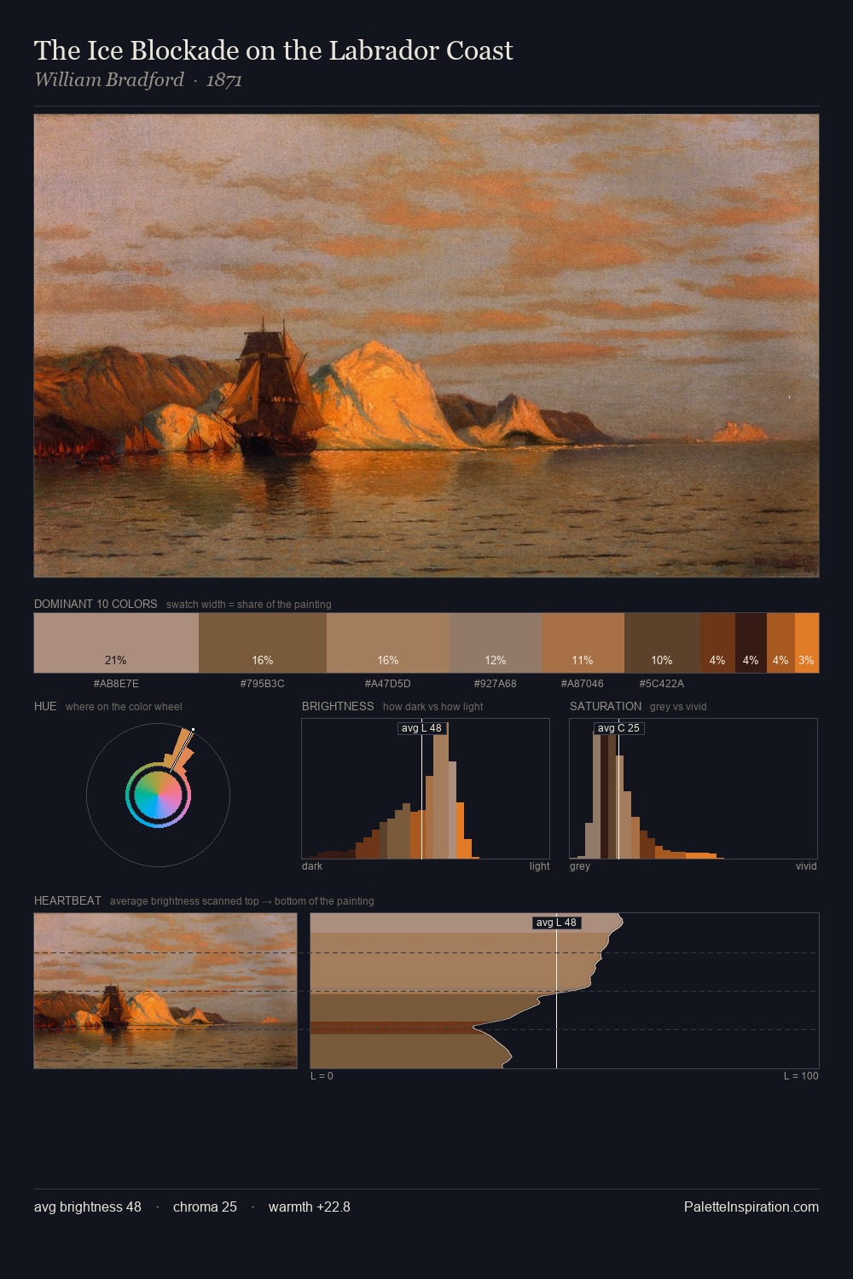Click the painting title 'The Ice Blockade on the Labrador Coast'
The height and width of the screenshot is (1279, 853).
coord(273,50)
